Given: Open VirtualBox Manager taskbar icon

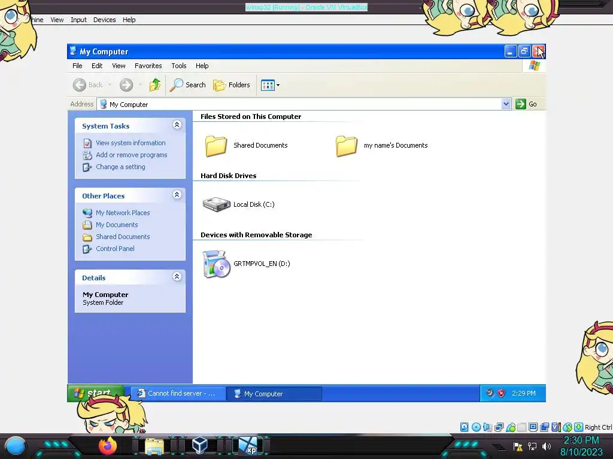Looking at the screenshot, I should point(200,446).
